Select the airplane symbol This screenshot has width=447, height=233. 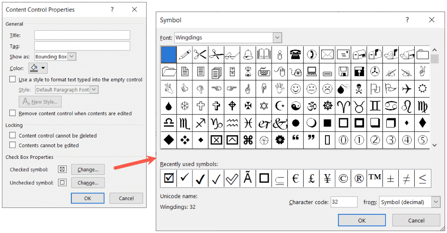406,89
